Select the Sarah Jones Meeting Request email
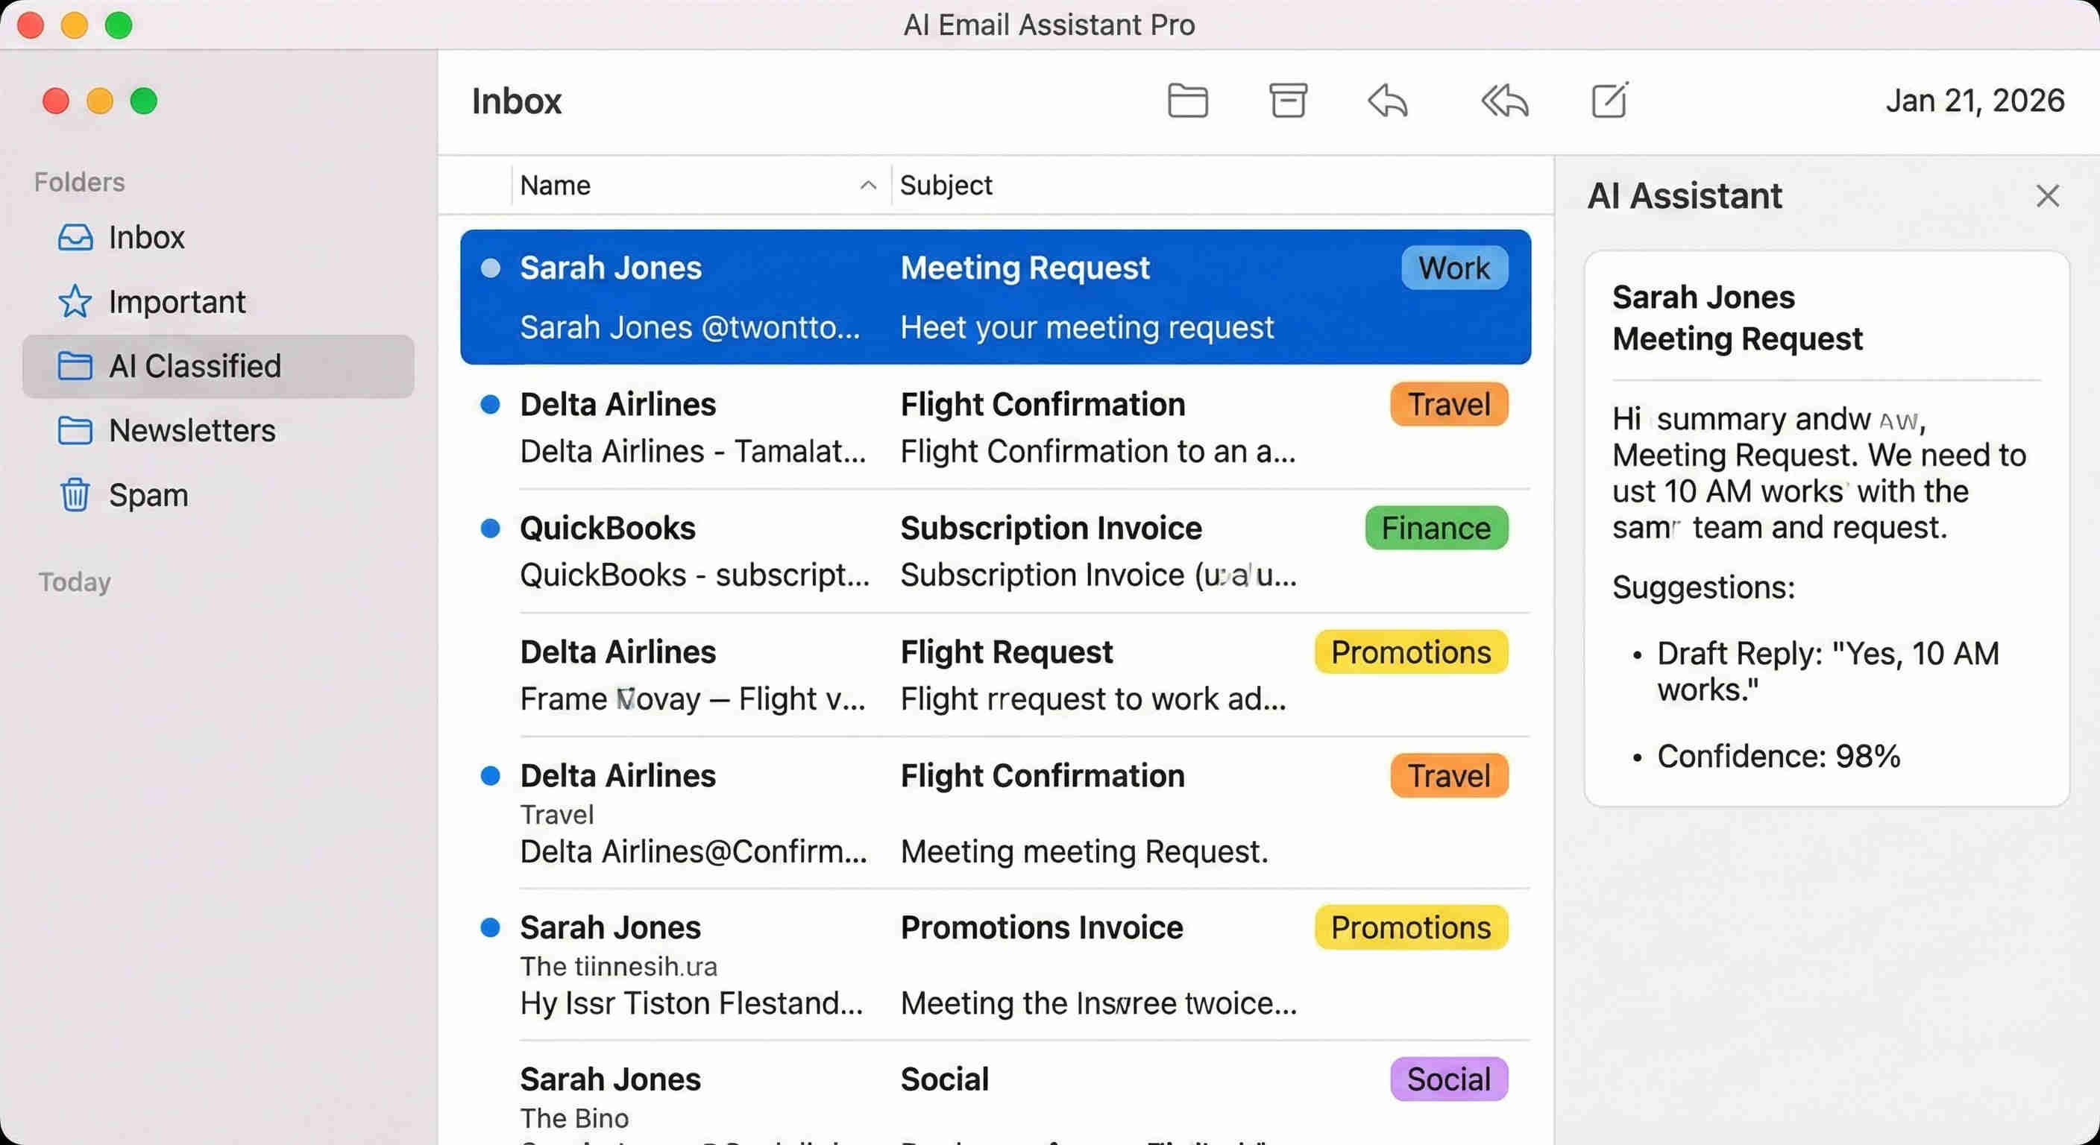 tap(996, 297)
